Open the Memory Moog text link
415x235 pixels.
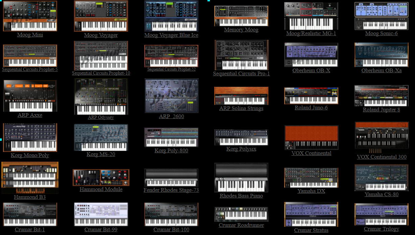[241, 30]
